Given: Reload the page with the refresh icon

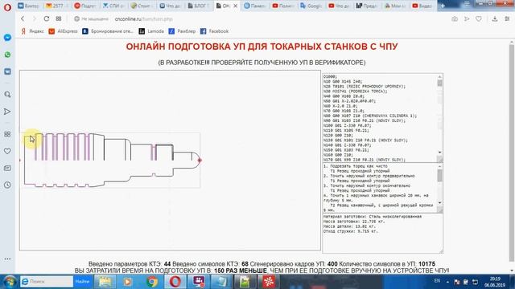Looking at the screenshot, I should pyautogui.click(x=47, y=18).
